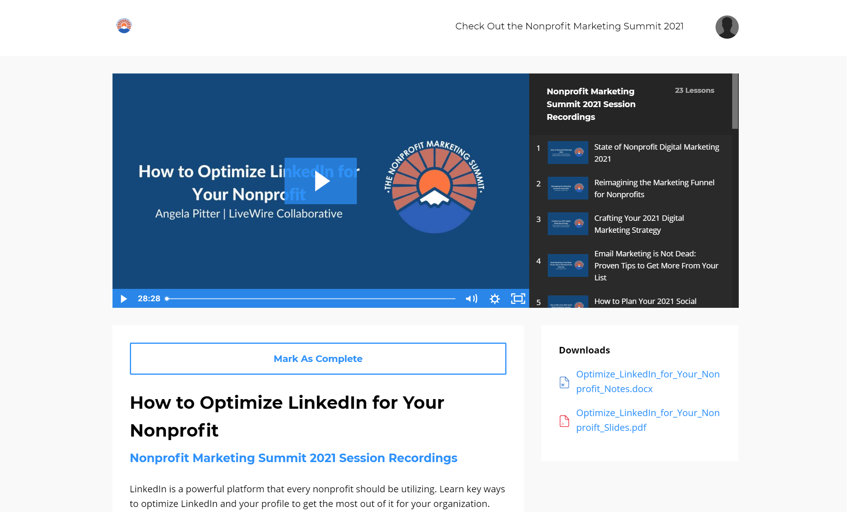This screenshot has height=512, width=847.
Task: Click the Nonprofit Marketing Summit logo
Action: (124, 26)
